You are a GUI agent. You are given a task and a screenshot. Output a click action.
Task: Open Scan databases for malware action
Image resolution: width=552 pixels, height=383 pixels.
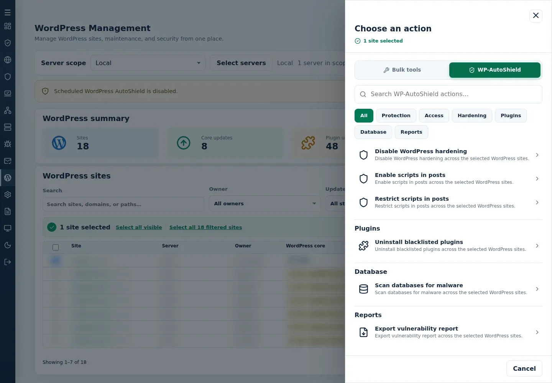(x=449, y=289)
